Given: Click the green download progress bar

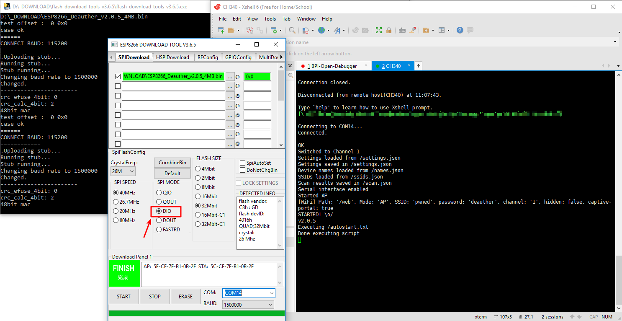Looking at the screenshot, I should [196, 313].
